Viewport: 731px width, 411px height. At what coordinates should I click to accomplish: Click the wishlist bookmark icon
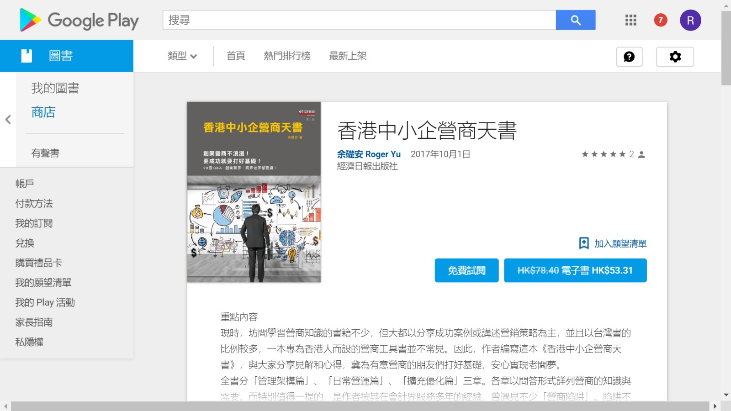[x=584, y=243]
